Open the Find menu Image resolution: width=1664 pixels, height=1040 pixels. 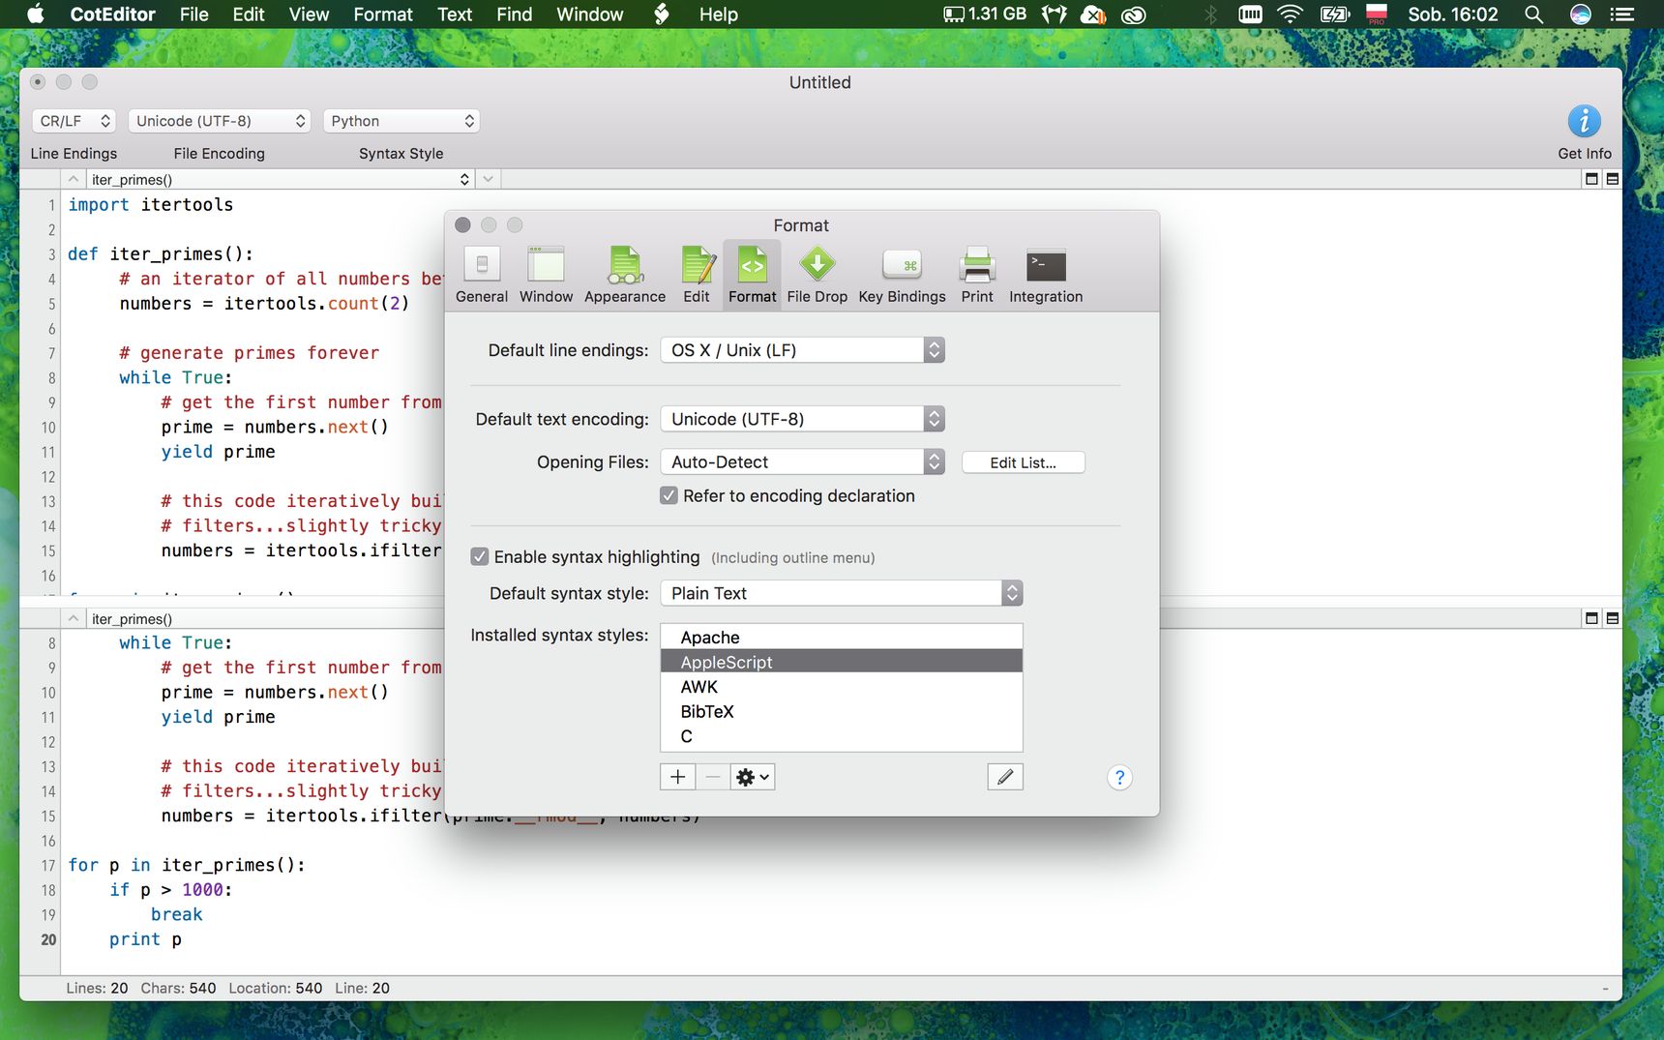(x=514, y=15)
